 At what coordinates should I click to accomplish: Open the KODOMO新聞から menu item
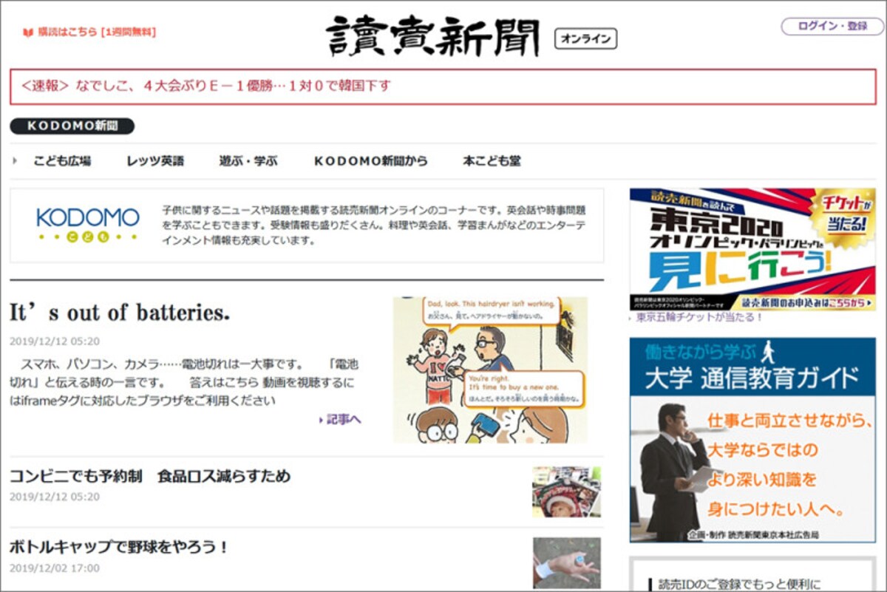[371, 160]
